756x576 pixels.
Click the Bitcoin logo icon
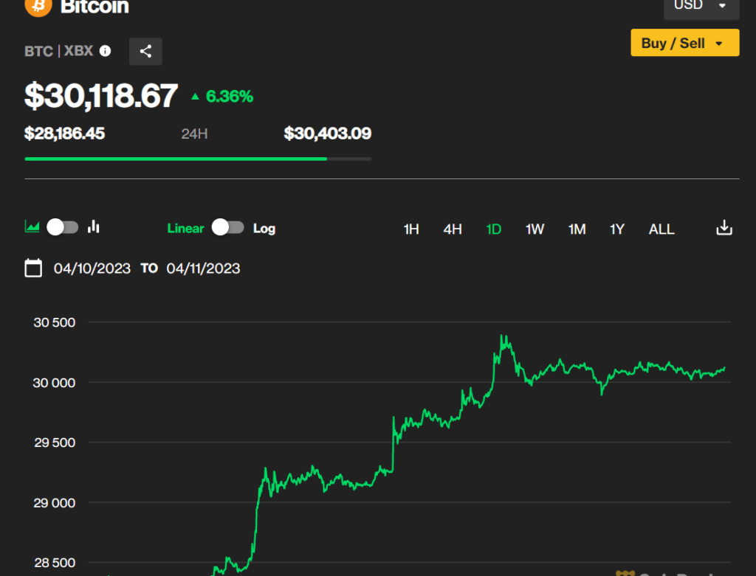click(x=38, y=7)
